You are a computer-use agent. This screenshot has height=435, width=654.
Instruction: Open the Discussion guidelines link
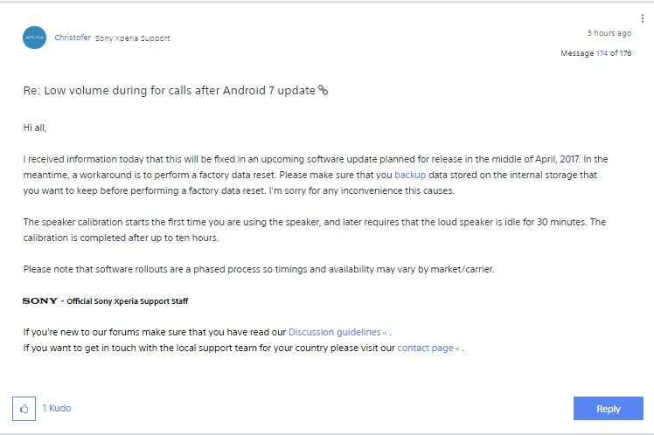pos(335,332)
